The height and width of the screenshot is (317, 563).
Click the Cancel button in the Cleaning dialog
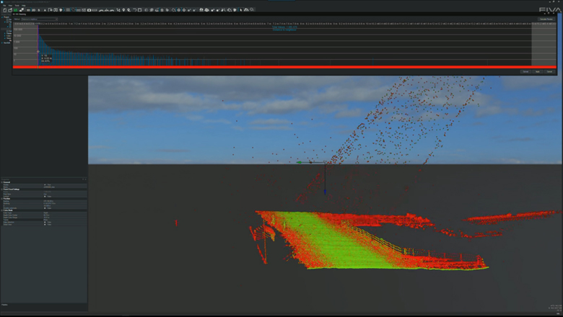[x=549, y=71]
